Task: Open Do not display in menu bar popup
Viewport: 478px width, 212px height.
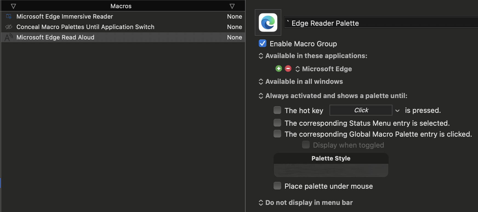Action: [x=306, y=203]
